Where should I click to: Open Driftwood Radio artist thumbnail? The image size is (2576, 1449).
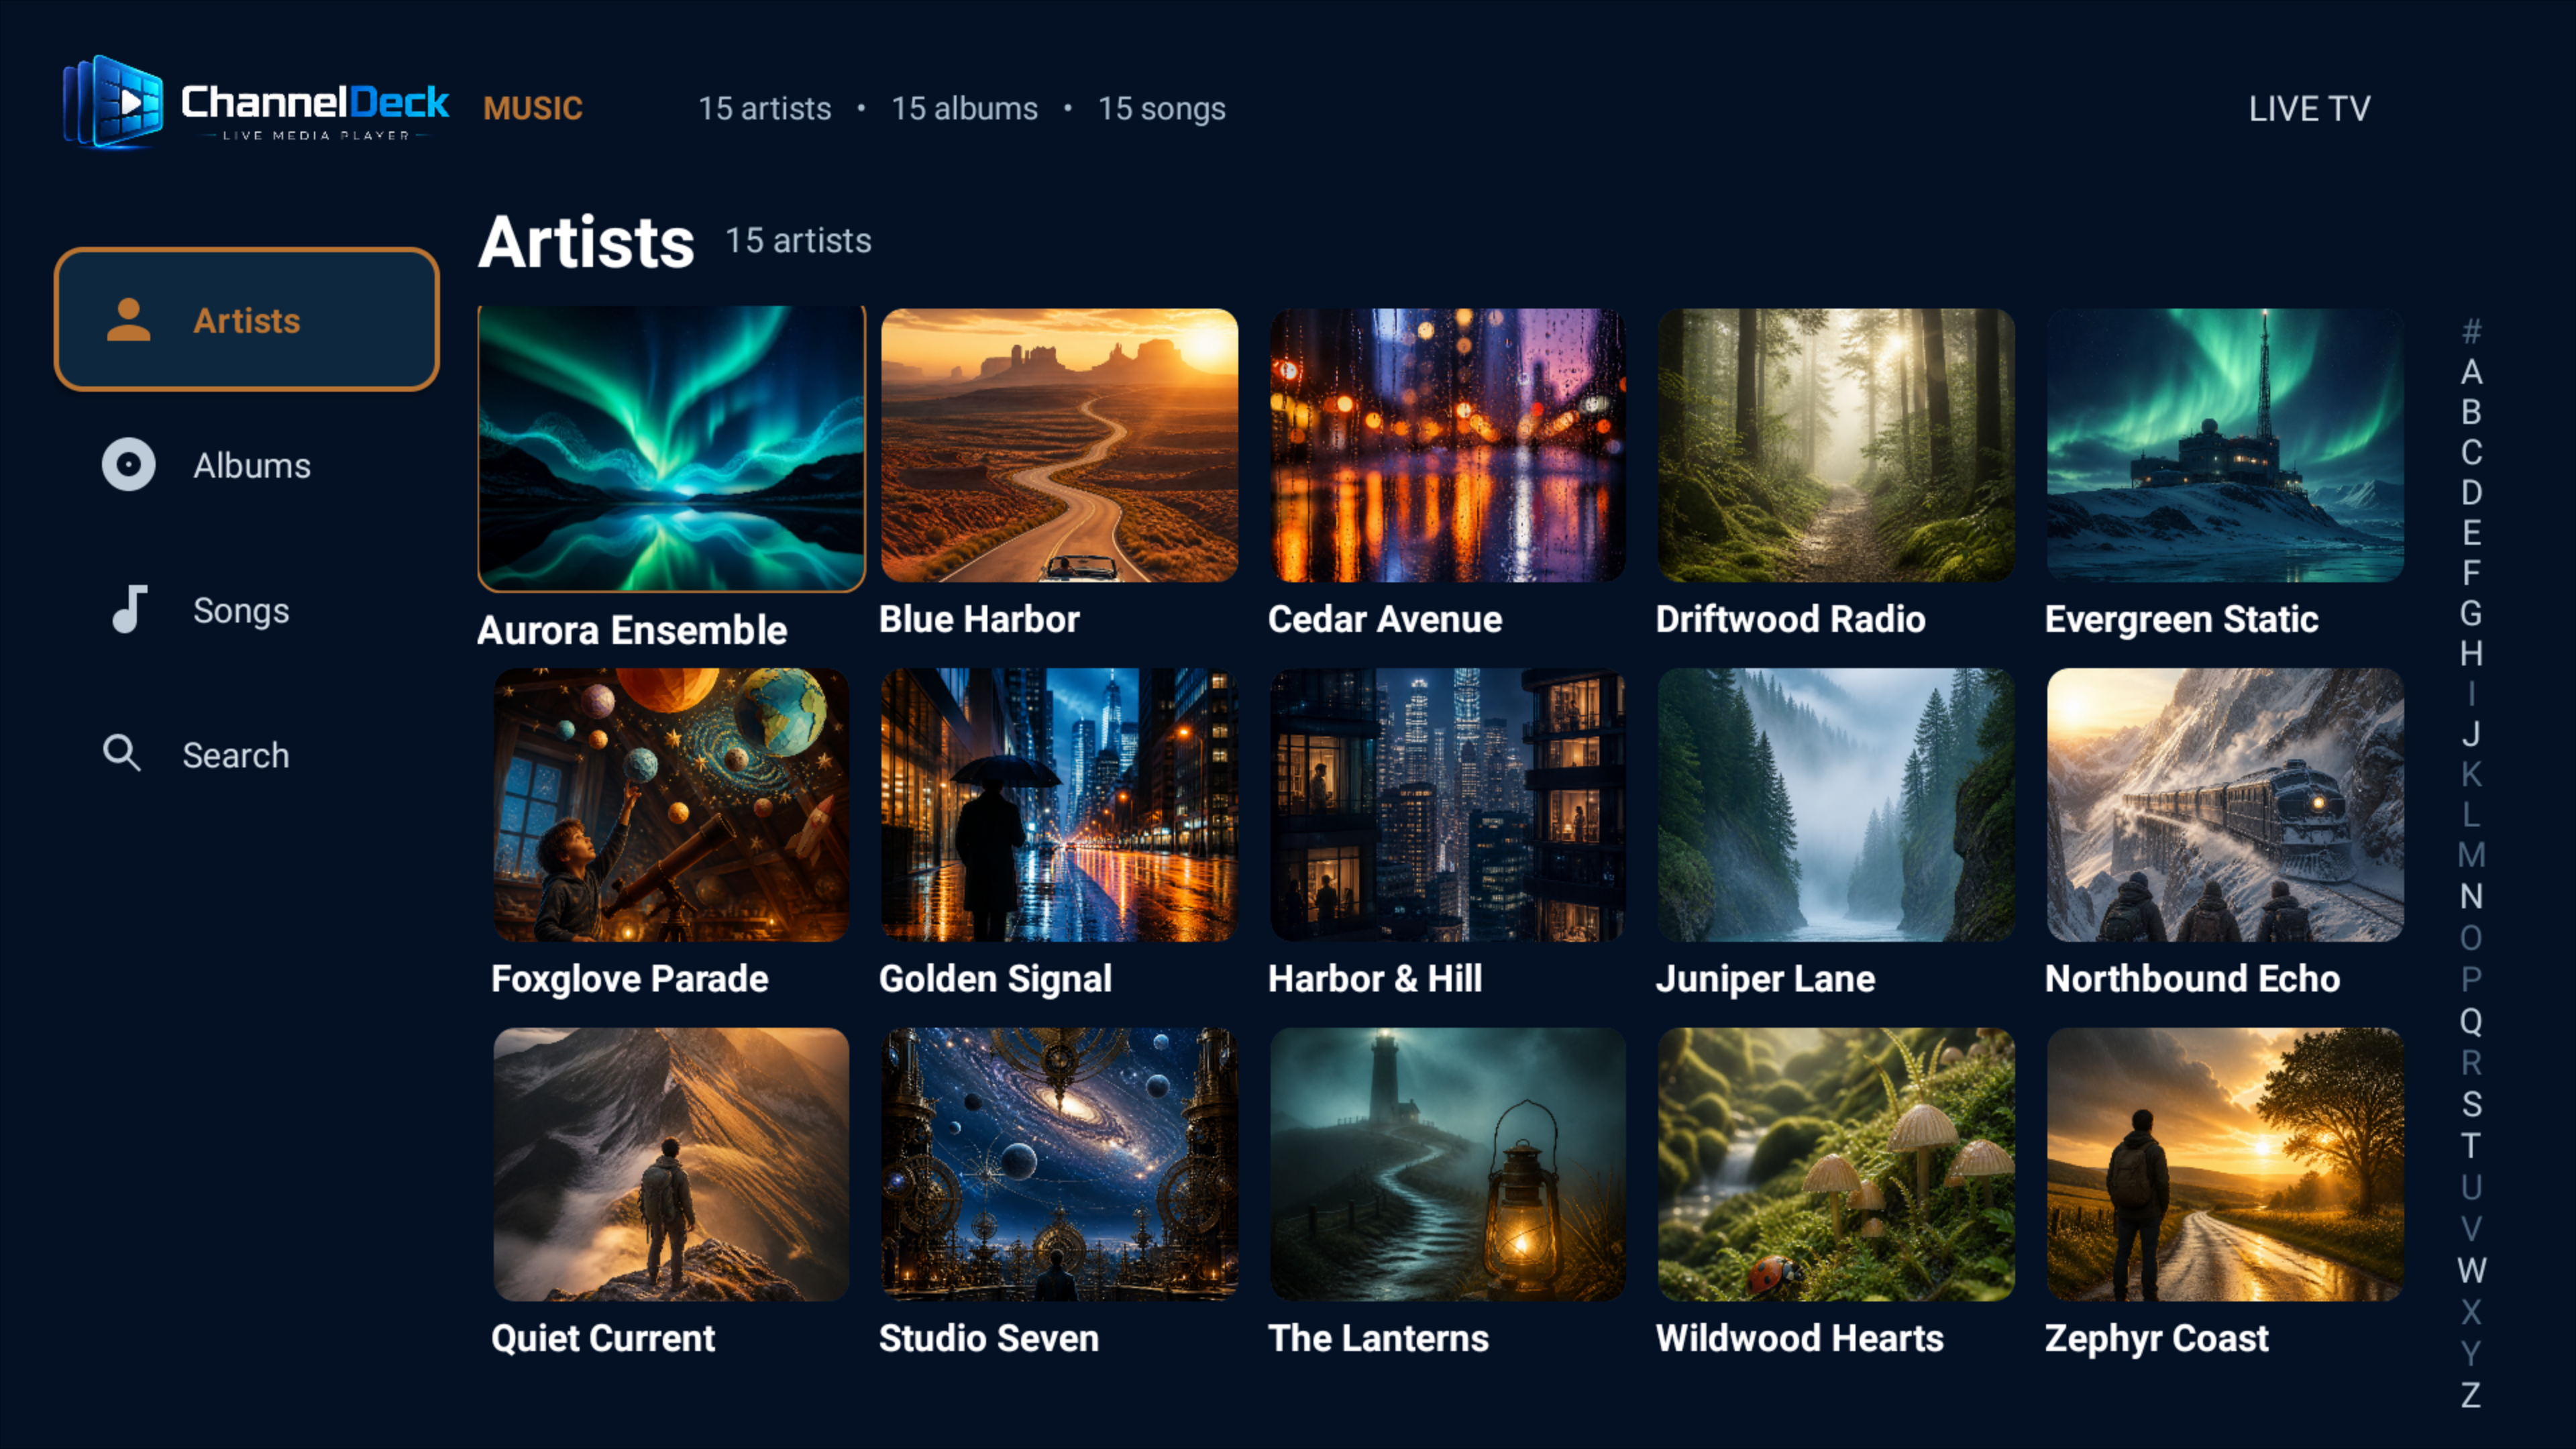1836,445
